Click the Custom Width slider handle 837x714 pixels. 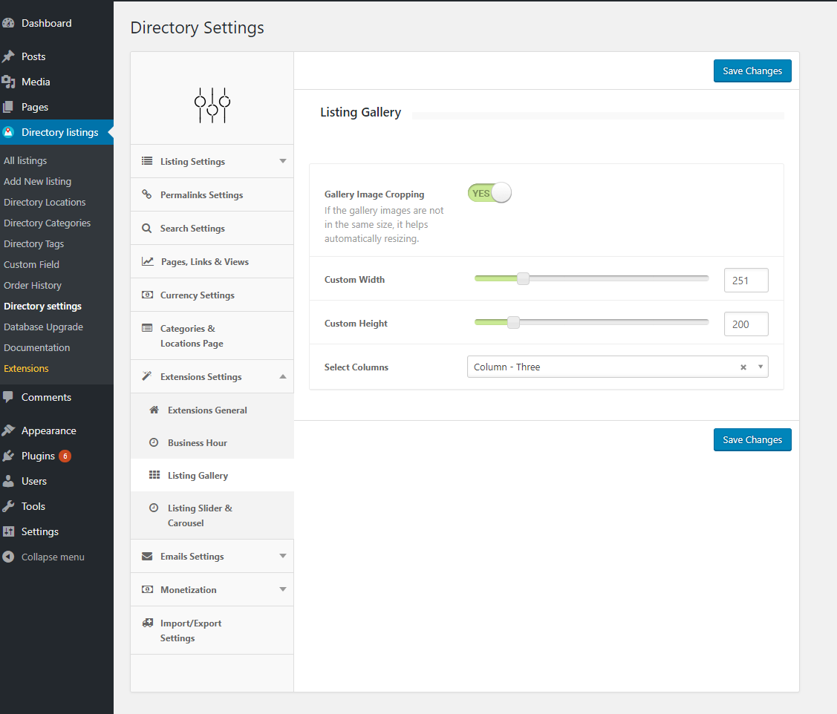coord(523,279)
